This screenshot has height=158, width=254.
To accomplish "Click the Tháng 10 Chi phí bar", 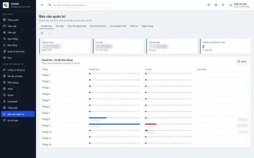I will click(x=146, y=130).
